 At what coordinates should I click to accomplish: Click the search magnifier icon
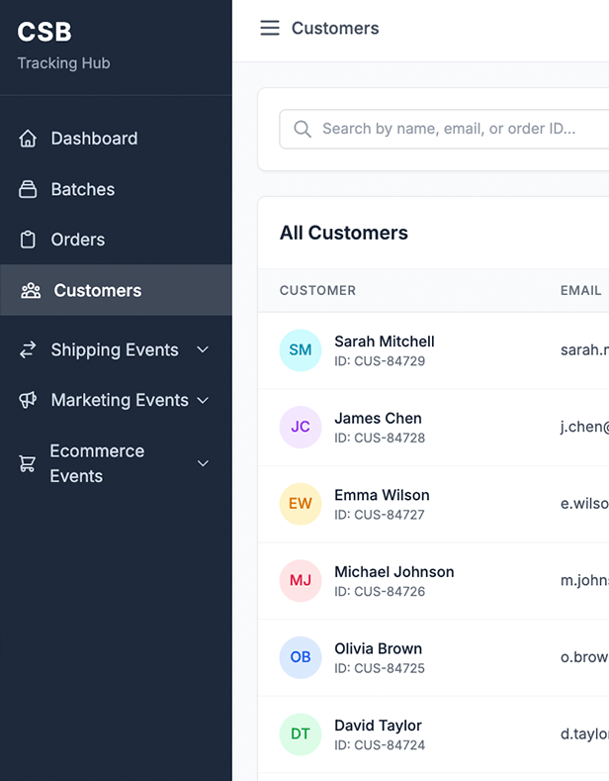pos(303,129)
